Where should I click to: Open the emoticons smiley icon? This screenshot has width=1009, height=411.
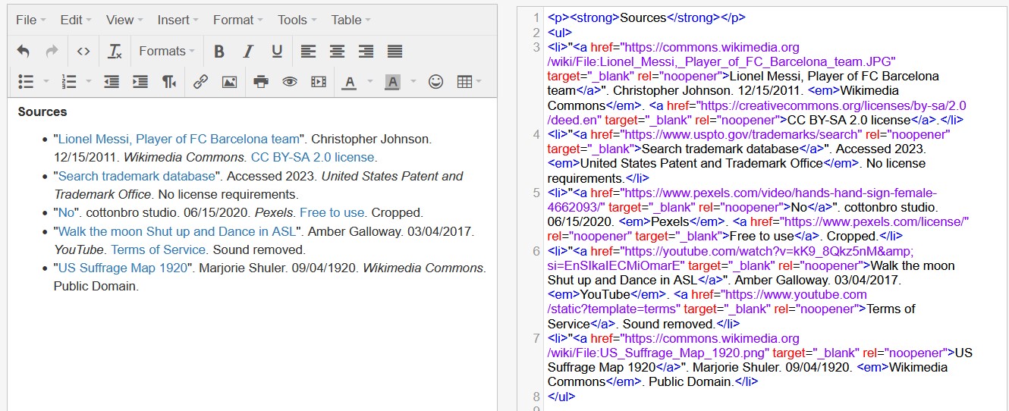pos(435,82)
